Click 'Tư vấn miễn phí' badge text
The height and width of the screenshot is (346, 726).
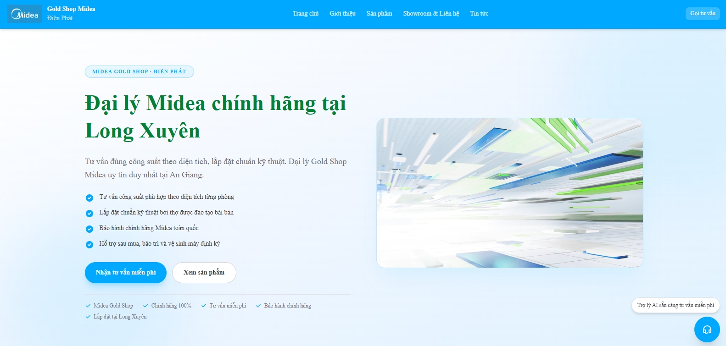pyautogui.click(x=228, y=306)
